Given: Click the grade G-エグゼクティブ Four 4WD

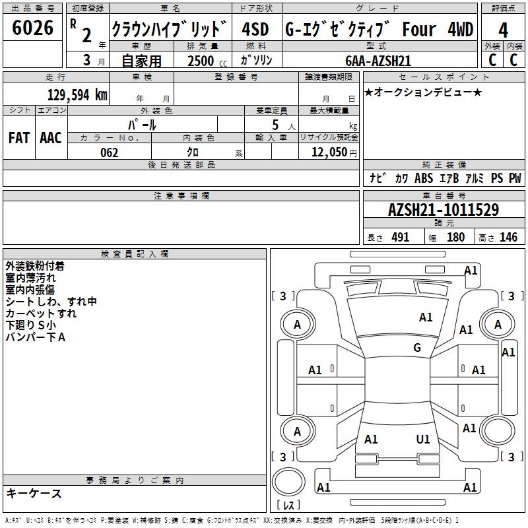Looking at the screenshot, I should pyautogui.click(x=379, y=30).
